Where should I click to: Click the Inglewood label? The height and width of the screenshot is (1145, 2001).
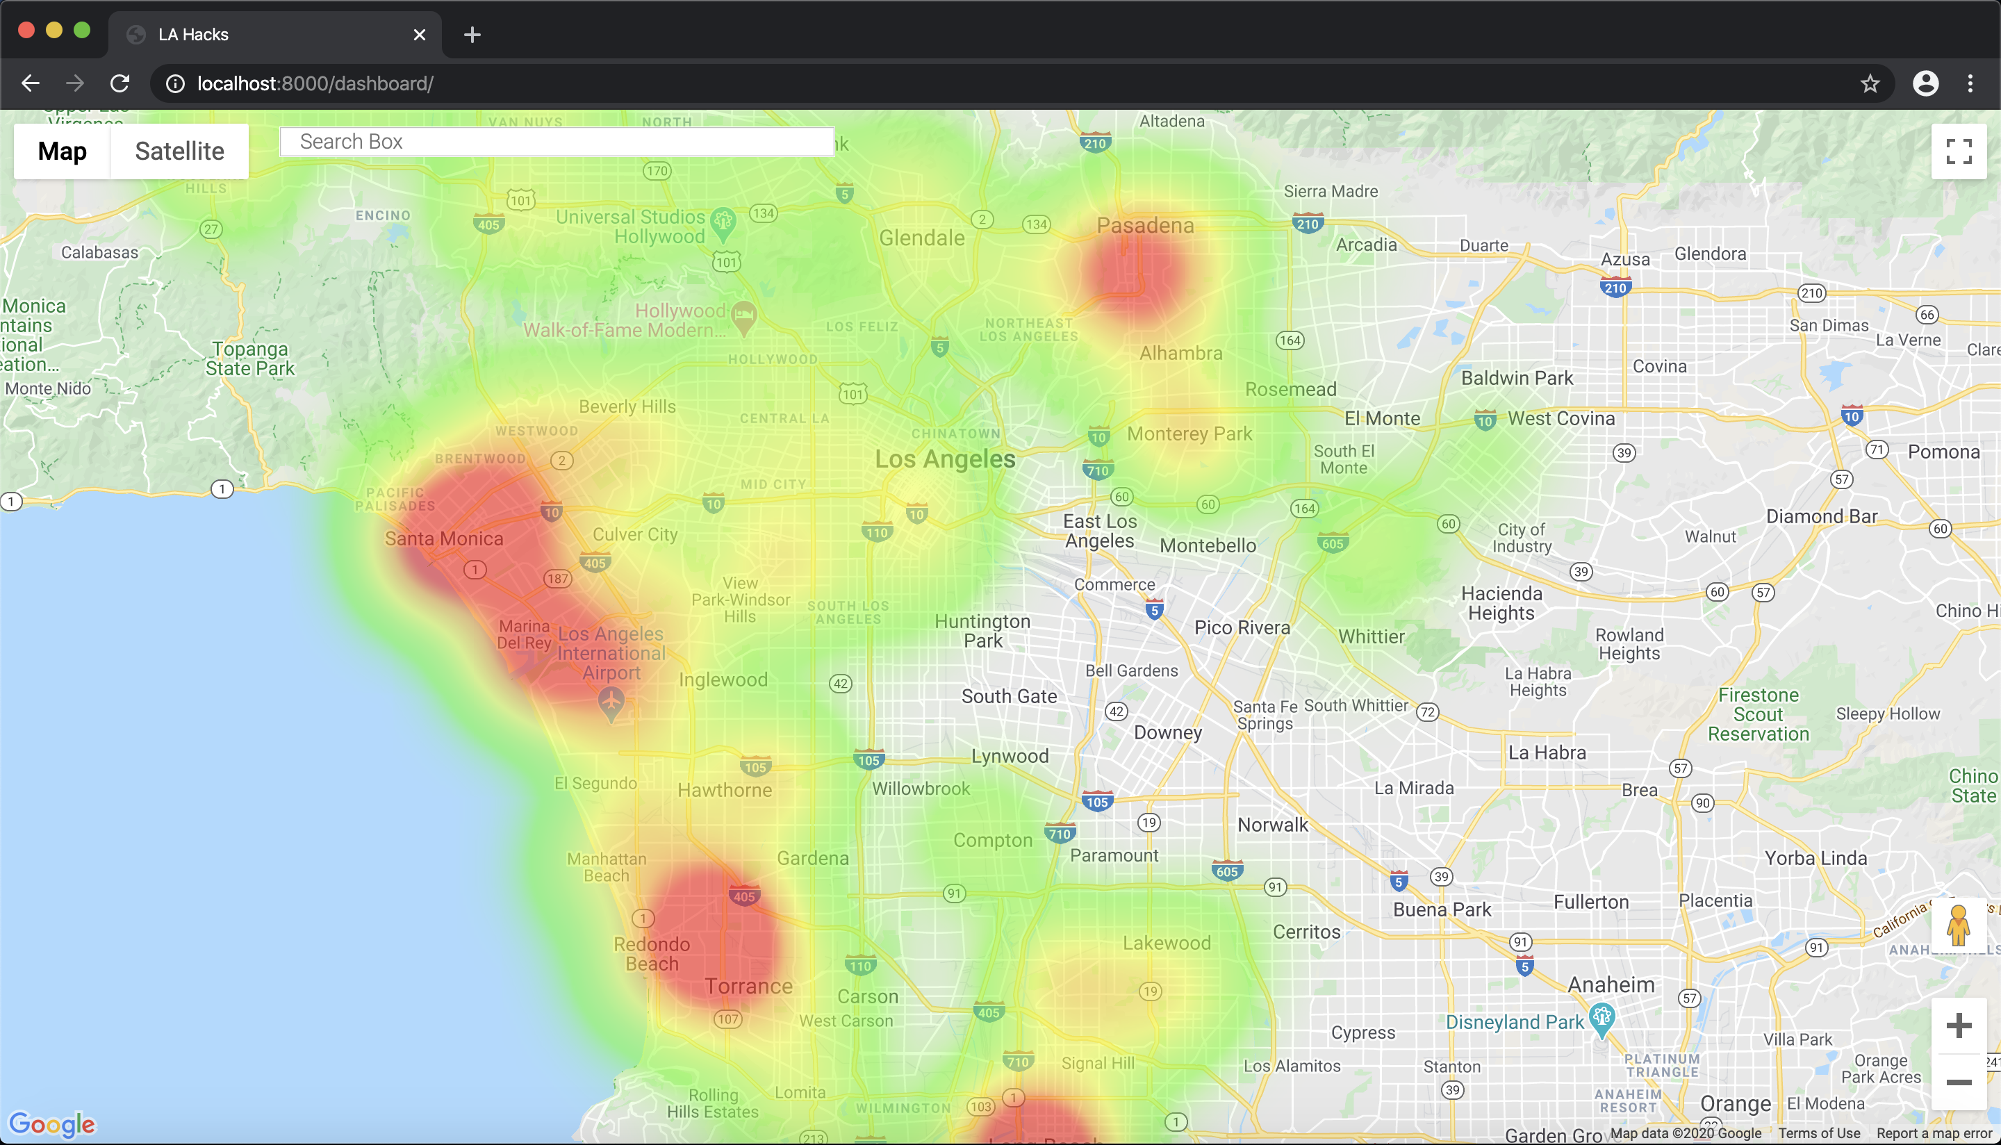point(723,680)
